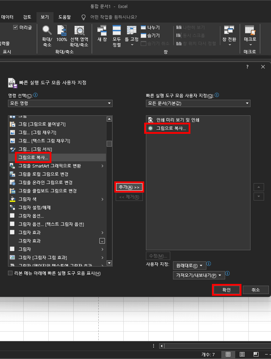This screenshot has width=271, height=359.
Task: Click the dialog help question mark
Action: 247,67
